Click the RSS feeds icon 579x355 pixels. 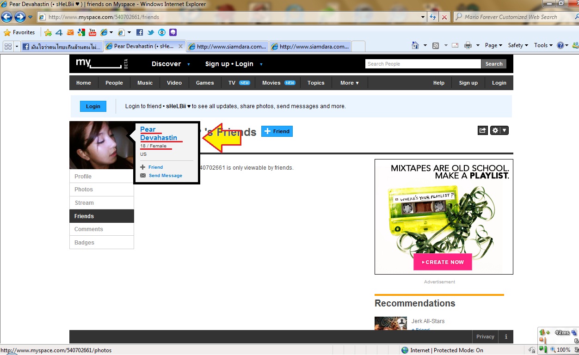pos(436,45)
